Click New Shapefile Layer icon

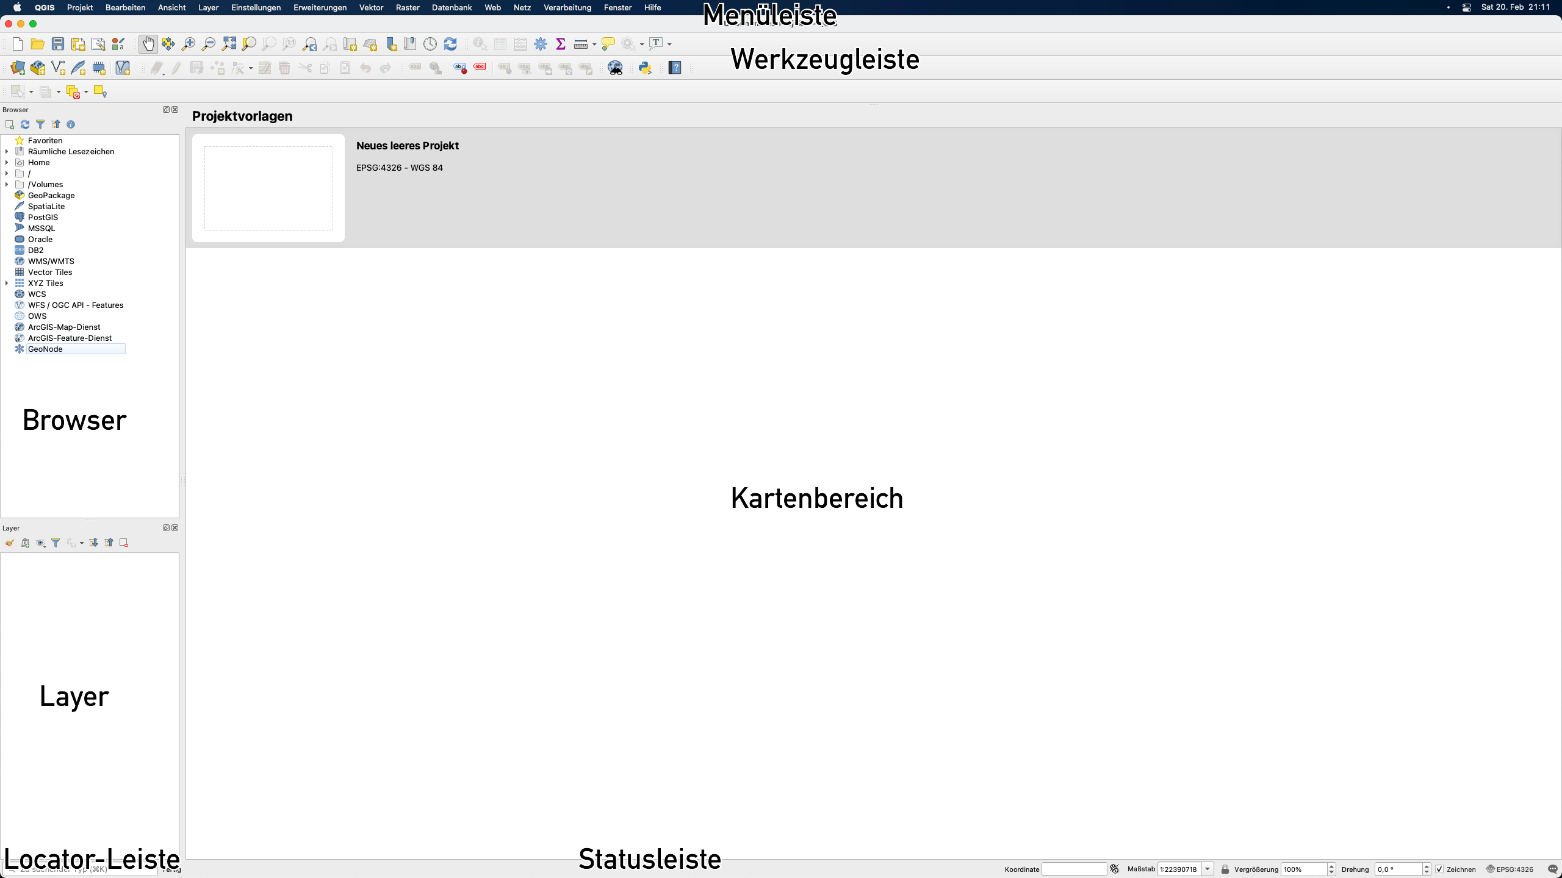58,68
